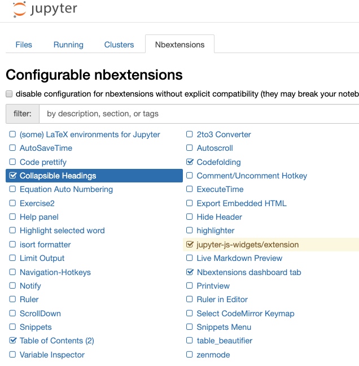359x366 pixels.
Task: Disable the Codefolding extension checkbox
Action: 190,162
